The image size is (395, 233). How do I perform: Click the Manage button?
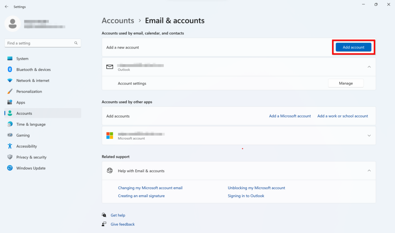click(x=346, y=83)
